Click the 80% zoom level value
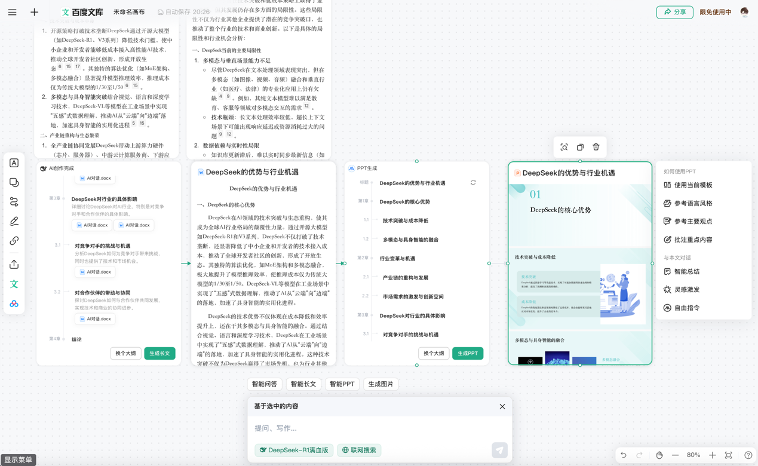The image size is (758, 466). click(x=693, y=455)
